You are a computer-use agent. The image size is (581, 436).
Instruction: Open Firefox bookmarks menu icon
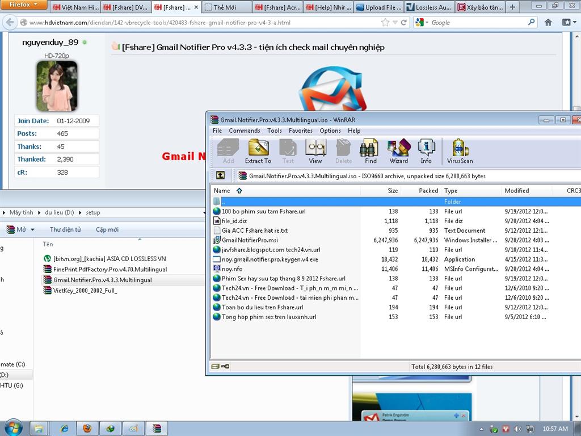[x=569, y=23]
